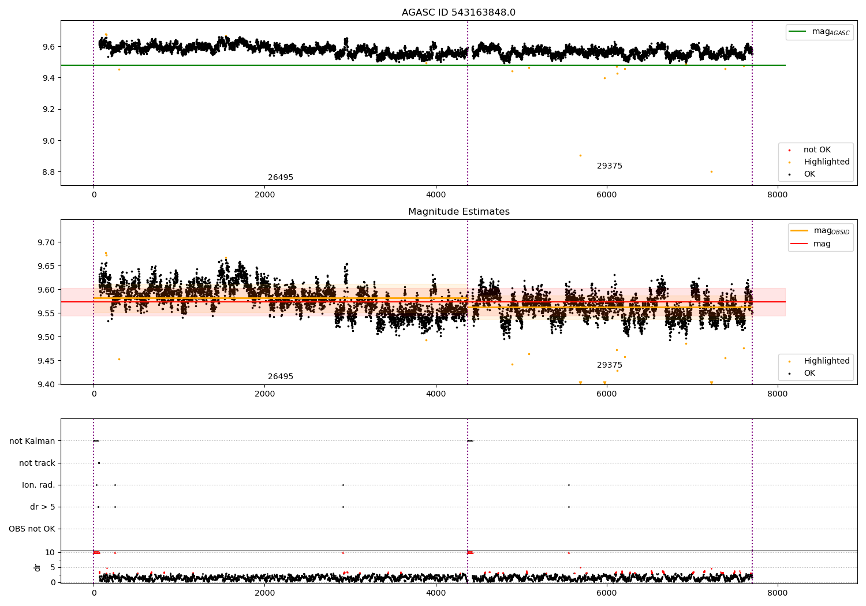Click the '29375' OBSID label in the middle plot

[610, 365]
